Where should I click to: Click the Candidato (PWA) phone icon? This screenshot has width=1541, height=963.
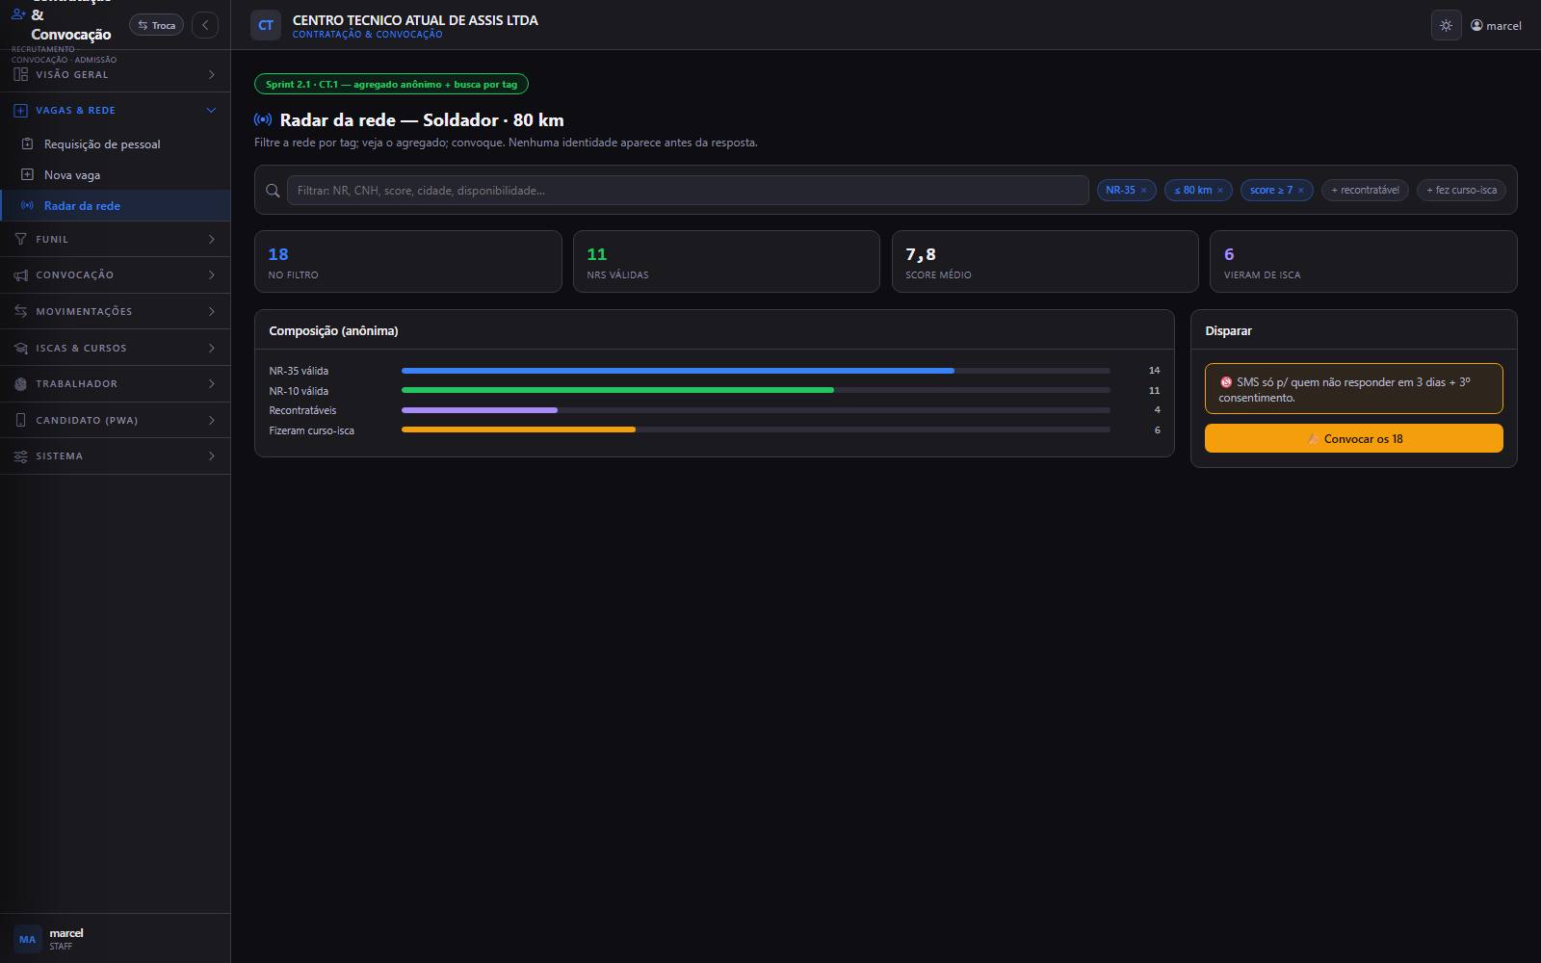(21, 420)
